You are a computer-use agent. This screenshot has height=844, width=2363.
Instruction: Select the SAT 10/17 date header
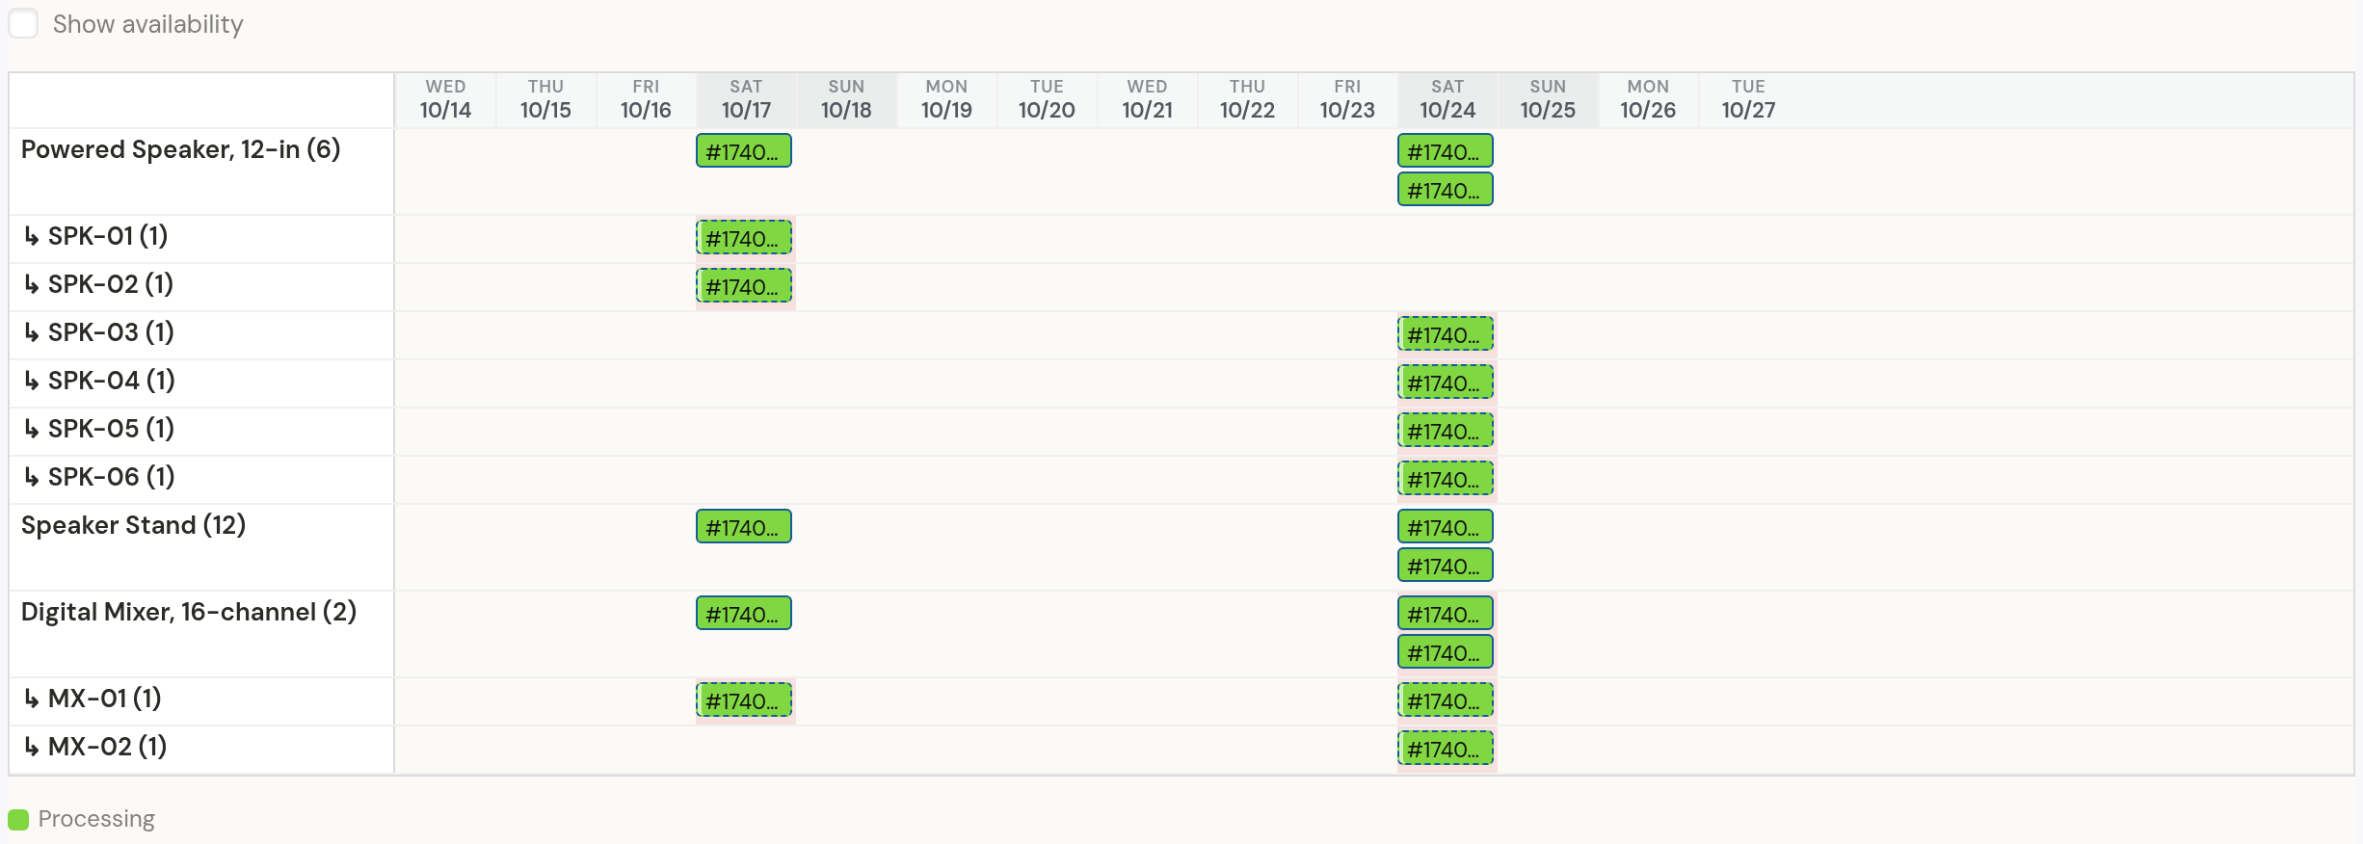[x=746, y=99]
